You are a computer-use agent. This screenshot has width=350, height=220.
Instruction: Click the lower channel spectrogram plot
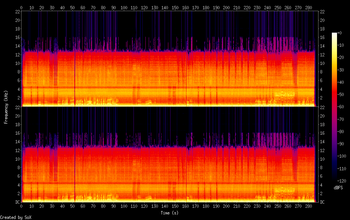click(x=170, y=154)
